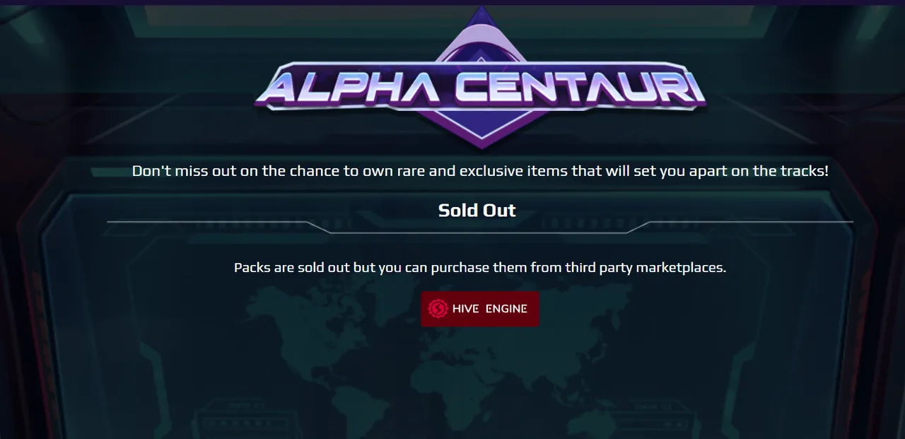Click the word ENGINE on the red button
The height and width of the screenshot is (439, 905).
[506, 309]
